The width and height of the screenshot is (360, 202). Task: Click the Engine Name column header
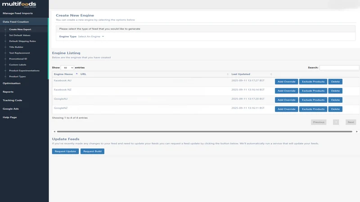point(63,74)
